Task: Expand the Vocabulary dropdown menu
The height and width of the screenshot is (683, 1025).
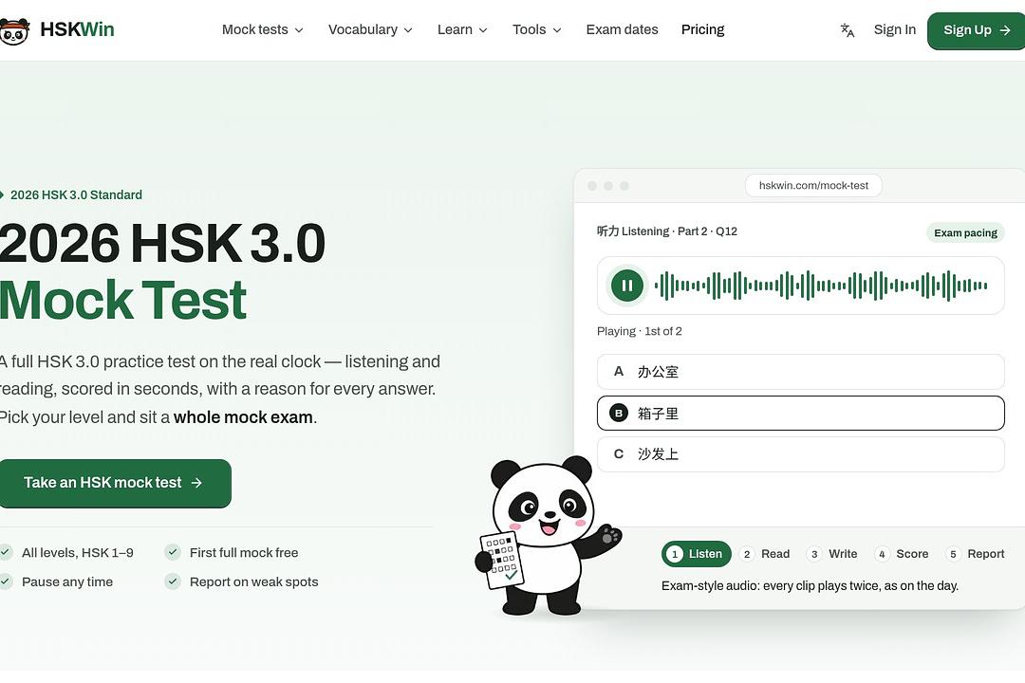Action: click(370, 30)
